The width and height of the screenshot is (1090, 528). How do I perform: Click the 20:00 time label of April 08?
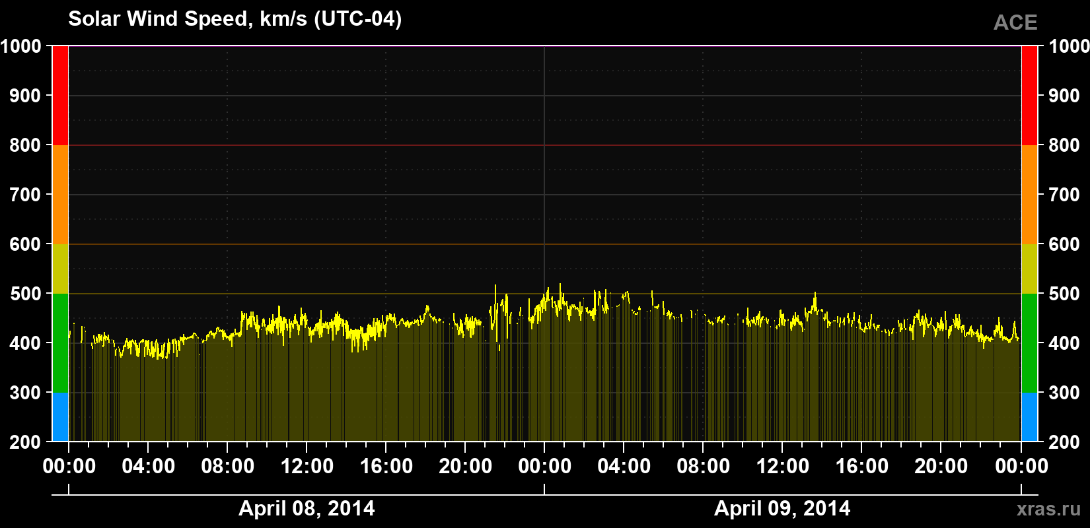tap(465, 467)
